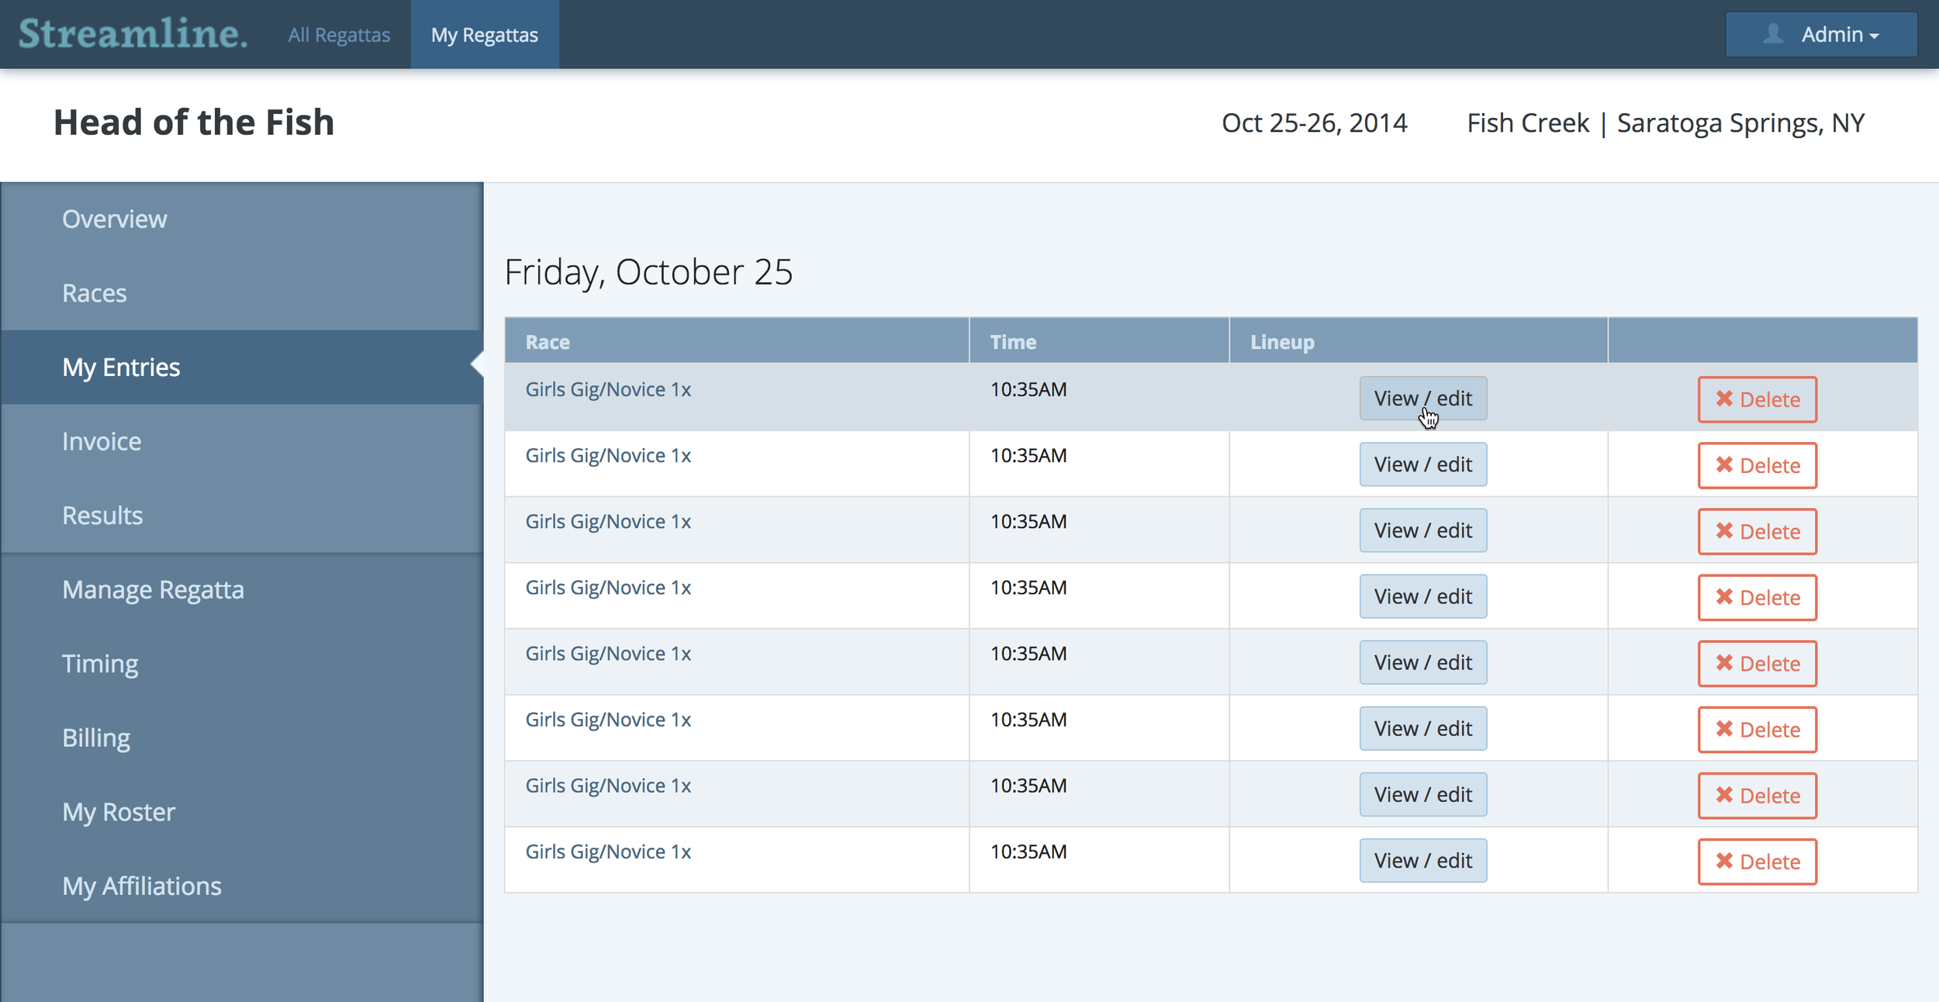Viewport: 1939px width, 1002px height.
Task: Open the Invoice page
Action: pos(102,441)
